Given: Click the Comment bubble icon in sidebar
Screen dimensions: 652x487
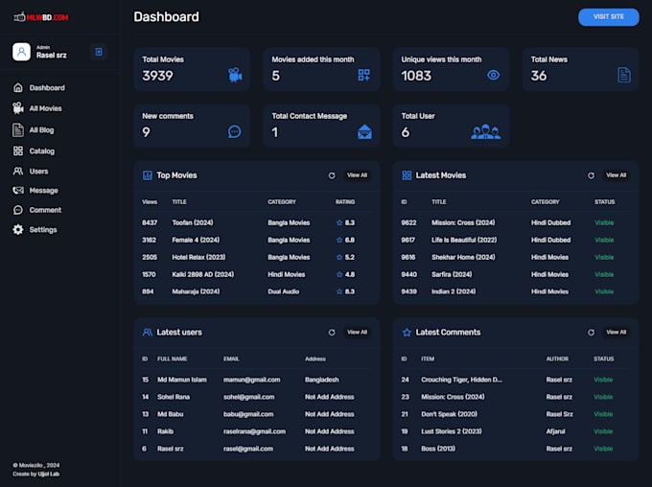Looking at the screenshot, I should point(18,210).
